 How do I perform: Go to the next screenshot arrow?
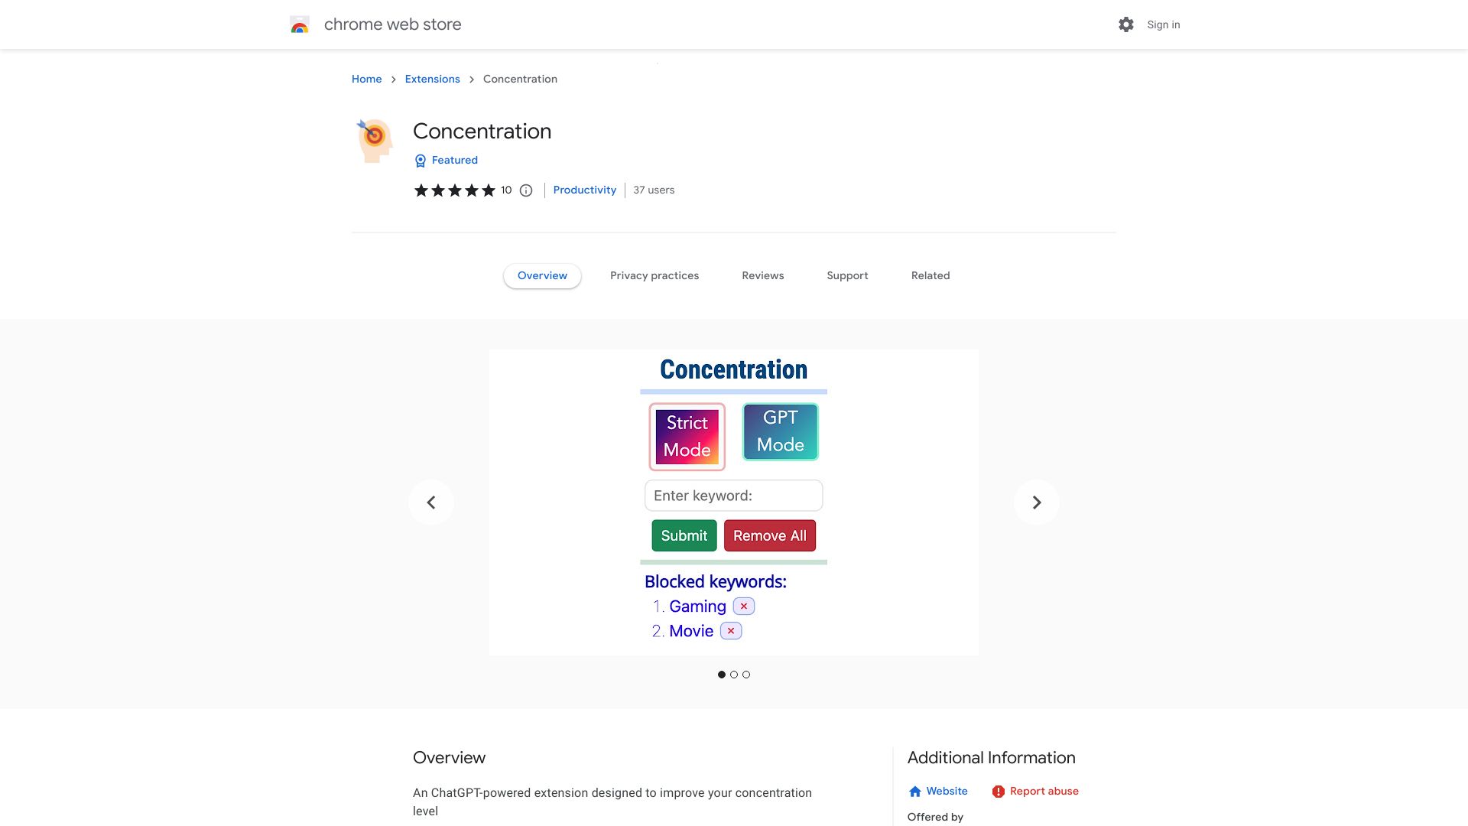tap(1036, 502)
